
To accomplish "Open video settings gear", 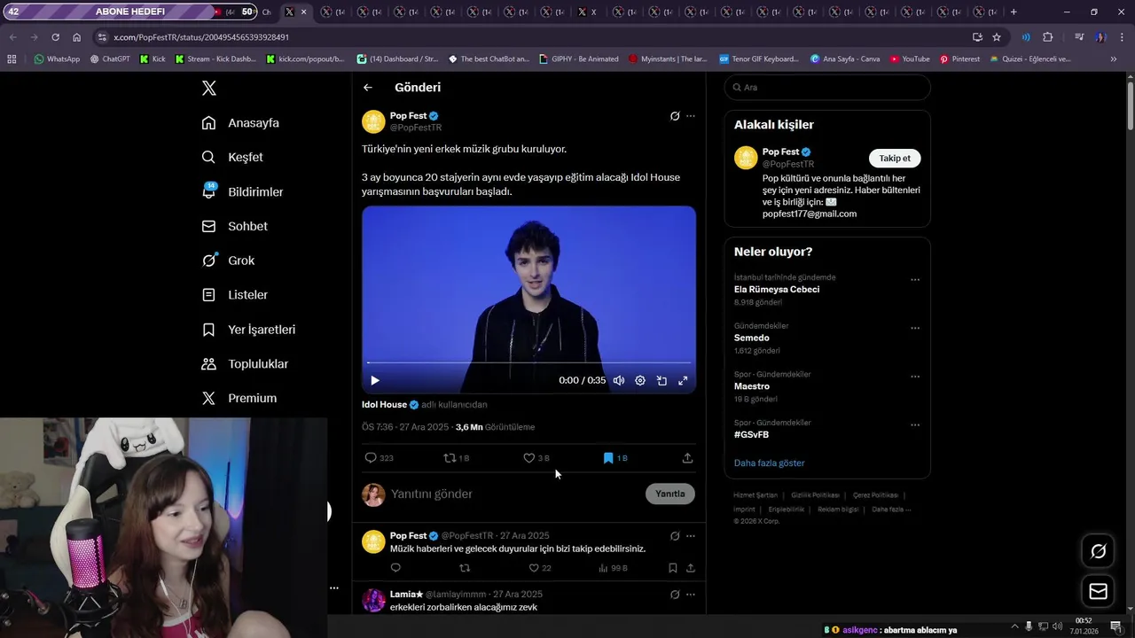I will (640, 380).
